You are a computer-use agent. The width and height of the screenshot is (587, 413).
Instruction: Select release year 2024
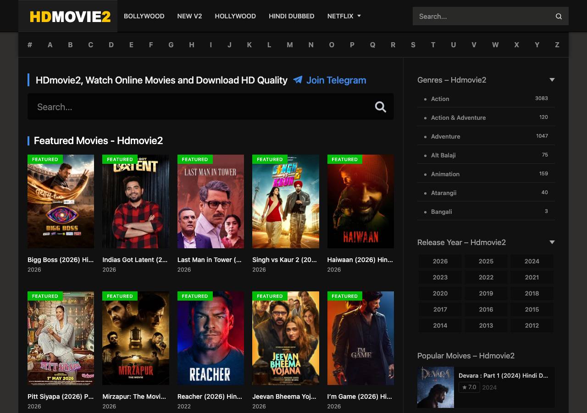pyautogui.click(x=532, y=261)
